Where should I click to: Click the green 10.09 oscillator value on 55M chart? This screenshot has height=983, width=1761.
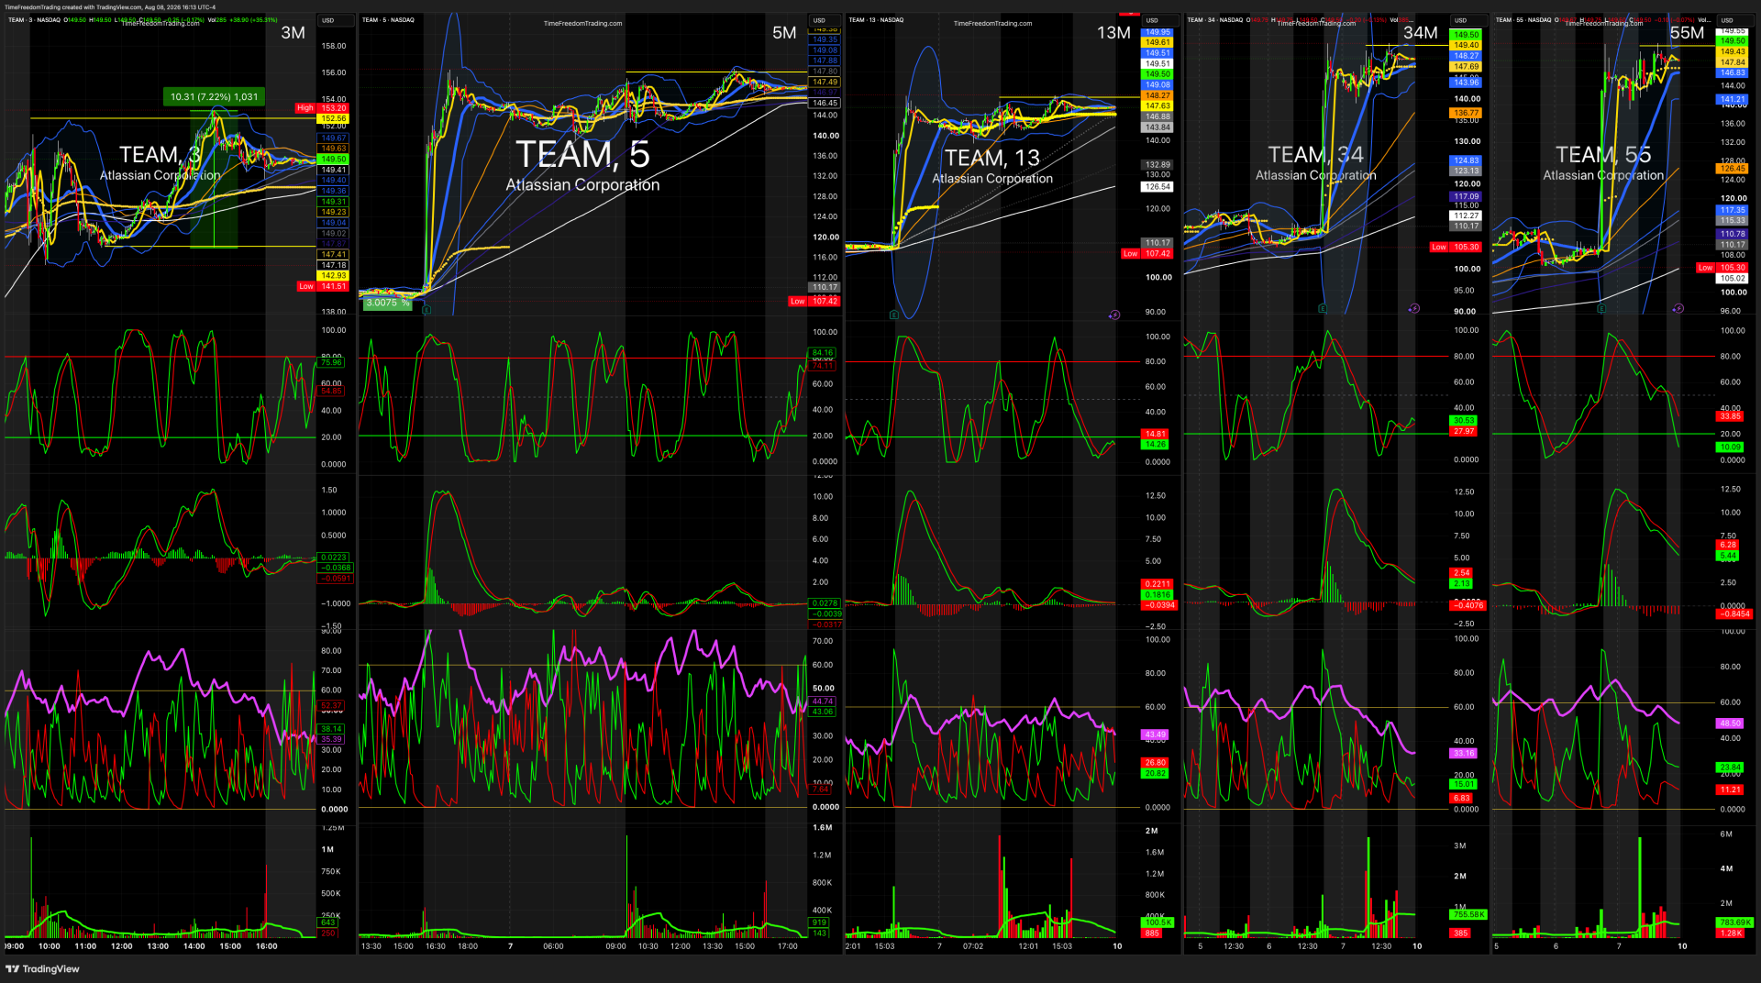point(1730,447)
